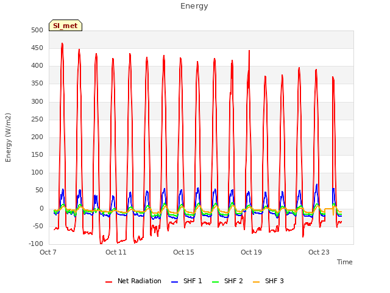
Task: Click the orange SHF 3 legend swatch
Action: pyautogui.click(x=256, y=282)
